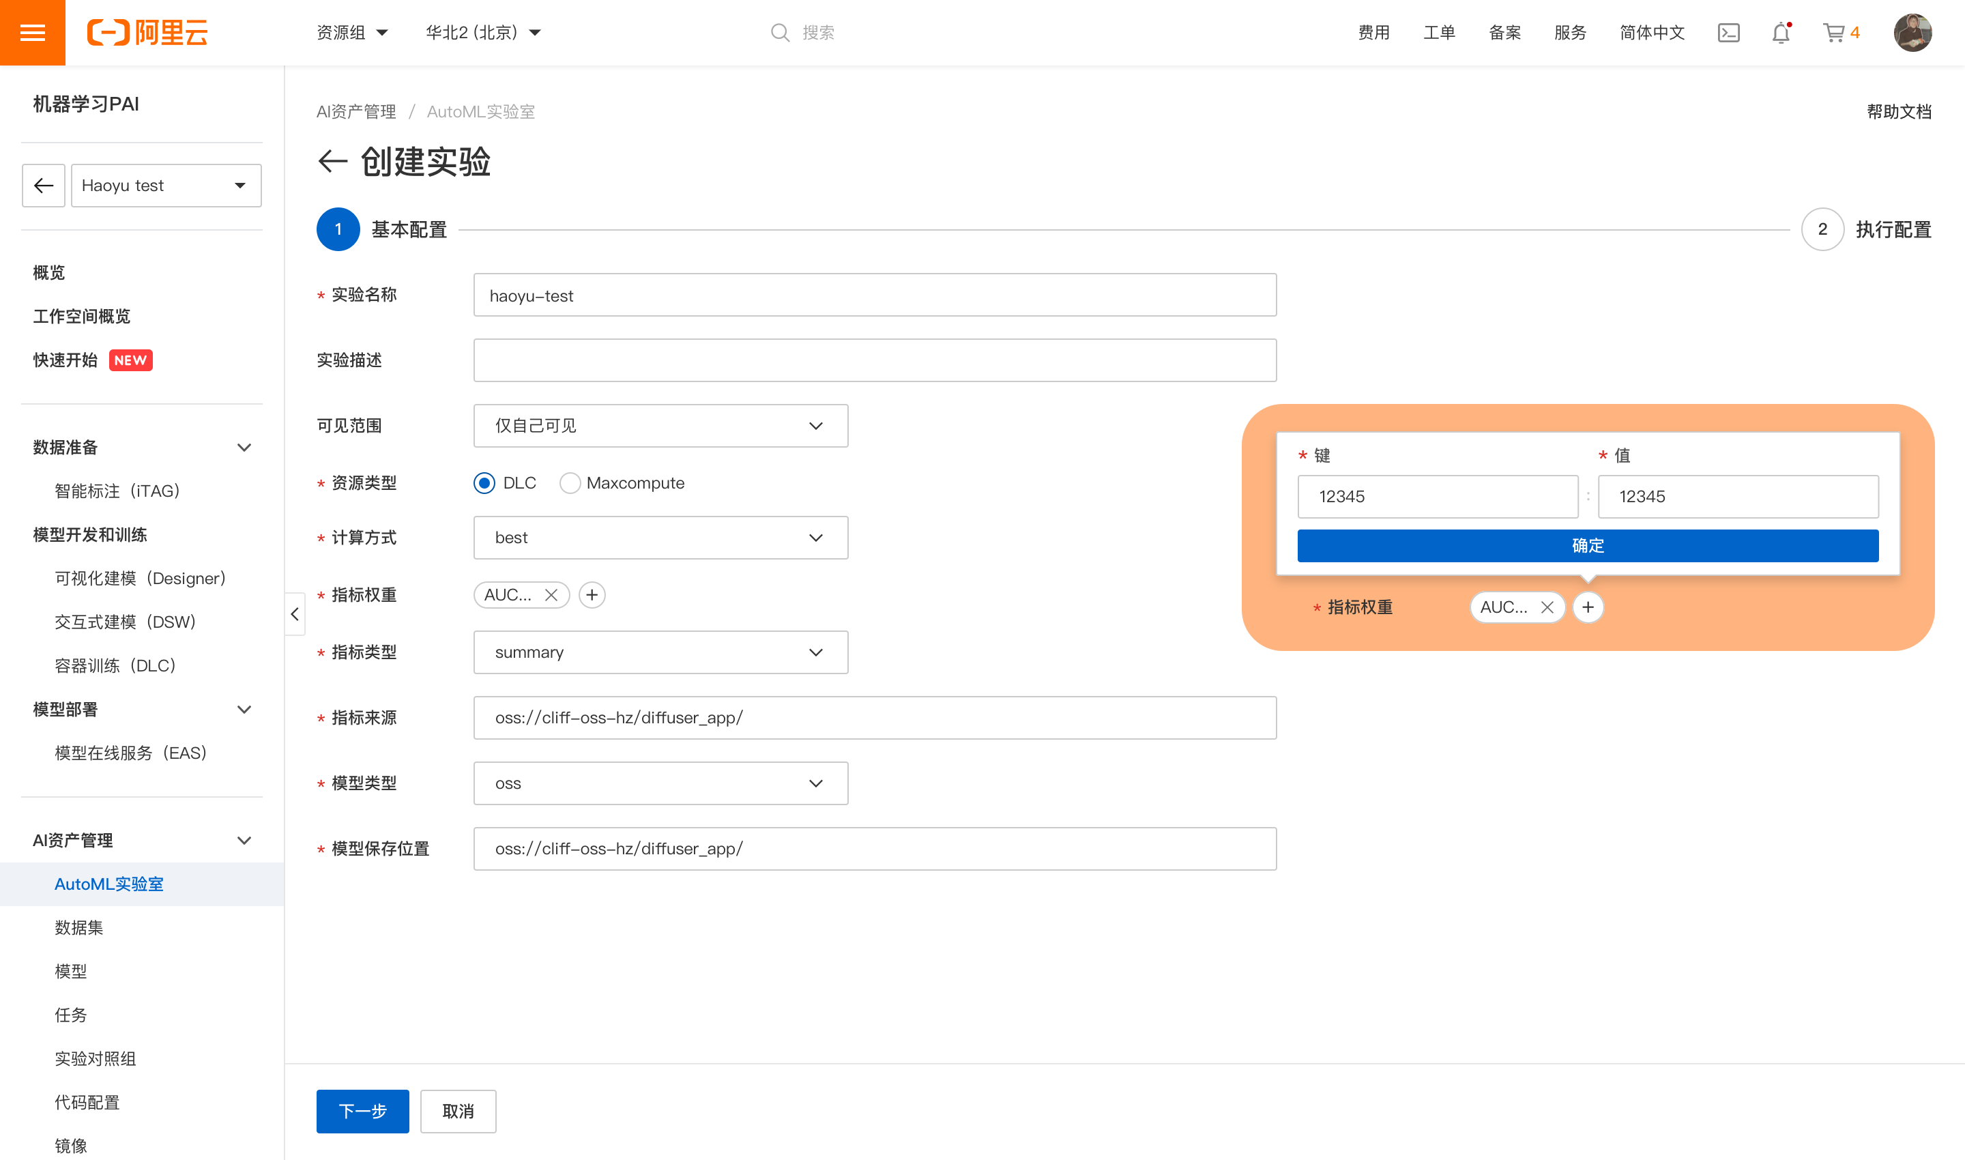Go to 容器训练 (DLC) menu item

pos(115,665)
